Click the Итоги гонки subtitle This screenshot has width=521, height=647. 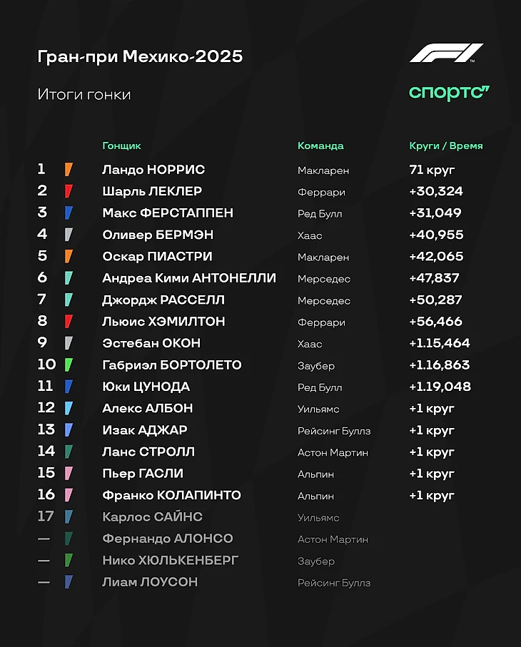click(x=84, y=94)
